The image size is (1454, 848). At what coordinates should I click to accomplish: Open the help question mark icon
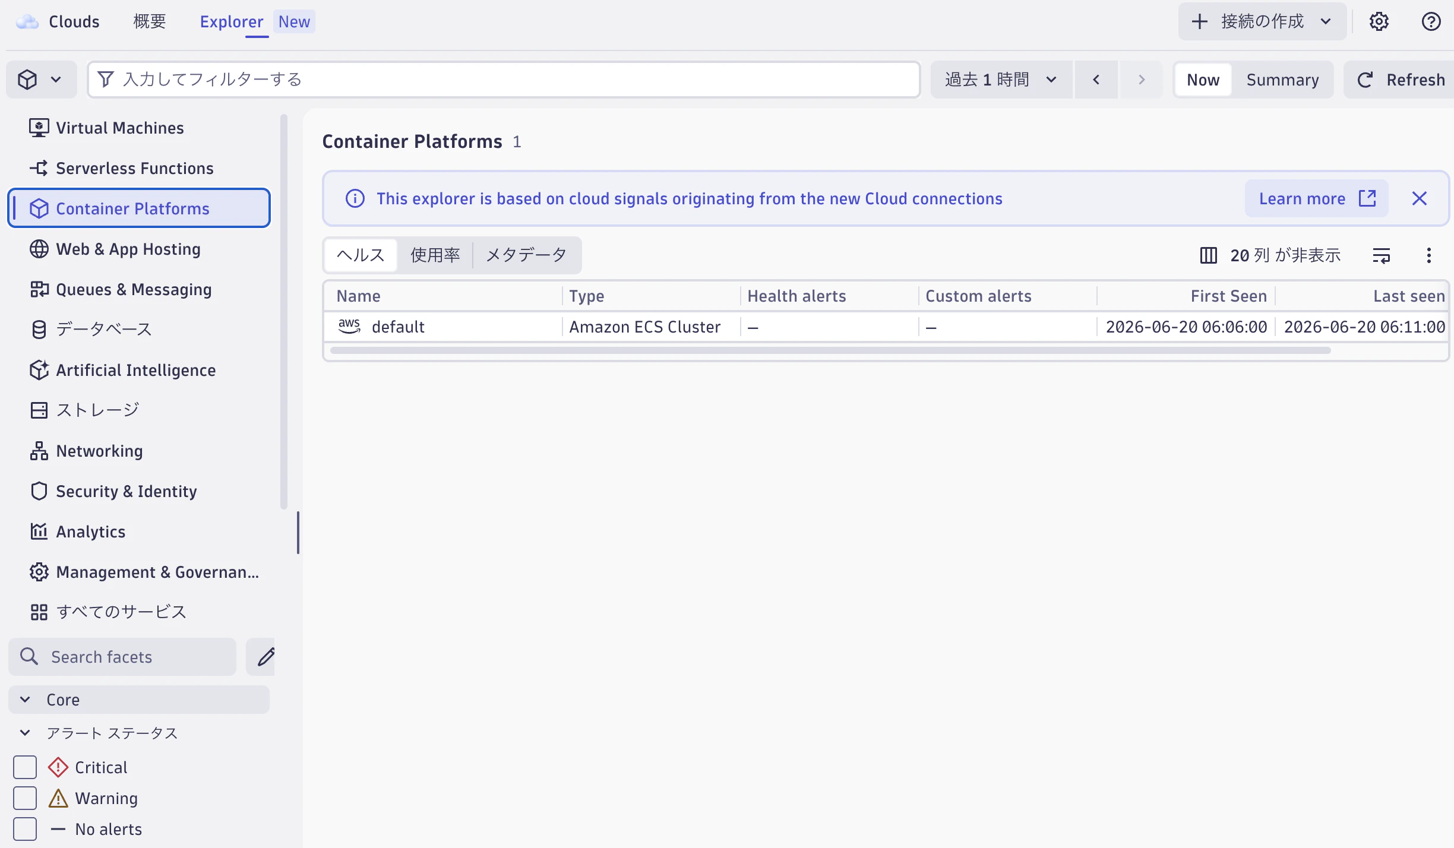click(1431, 21)
